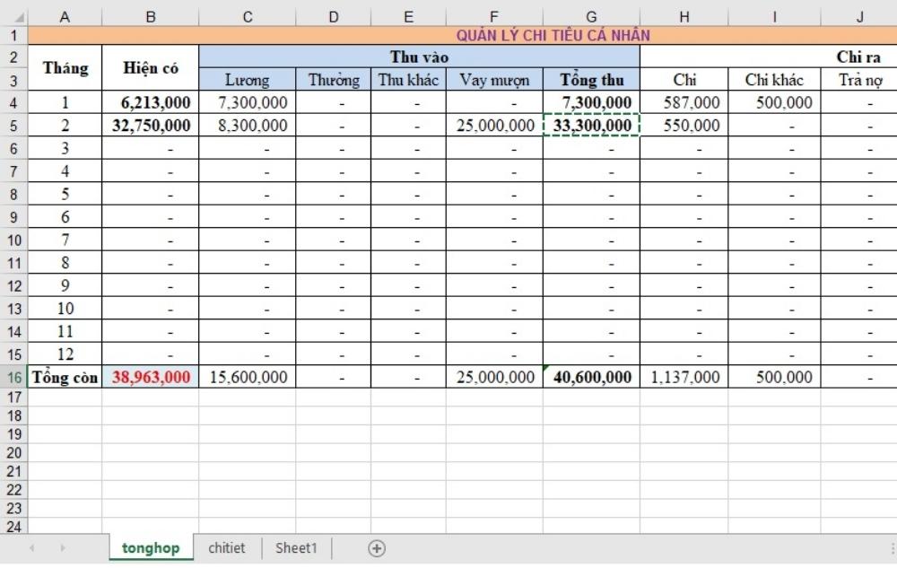897x568 pixels.
Task: Click the Tháng header cell
Action: 65,67
